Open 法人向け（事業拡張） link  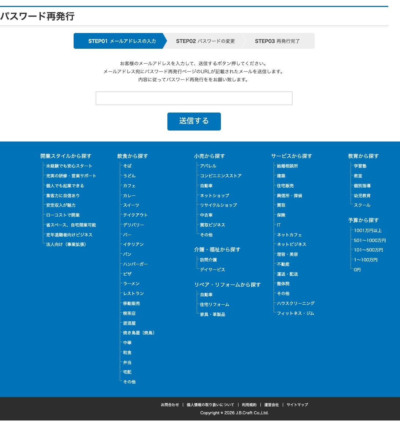66,244
